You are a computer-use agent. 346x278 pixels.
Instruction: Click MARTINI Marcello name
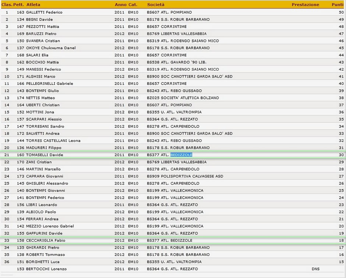point(43,169)
